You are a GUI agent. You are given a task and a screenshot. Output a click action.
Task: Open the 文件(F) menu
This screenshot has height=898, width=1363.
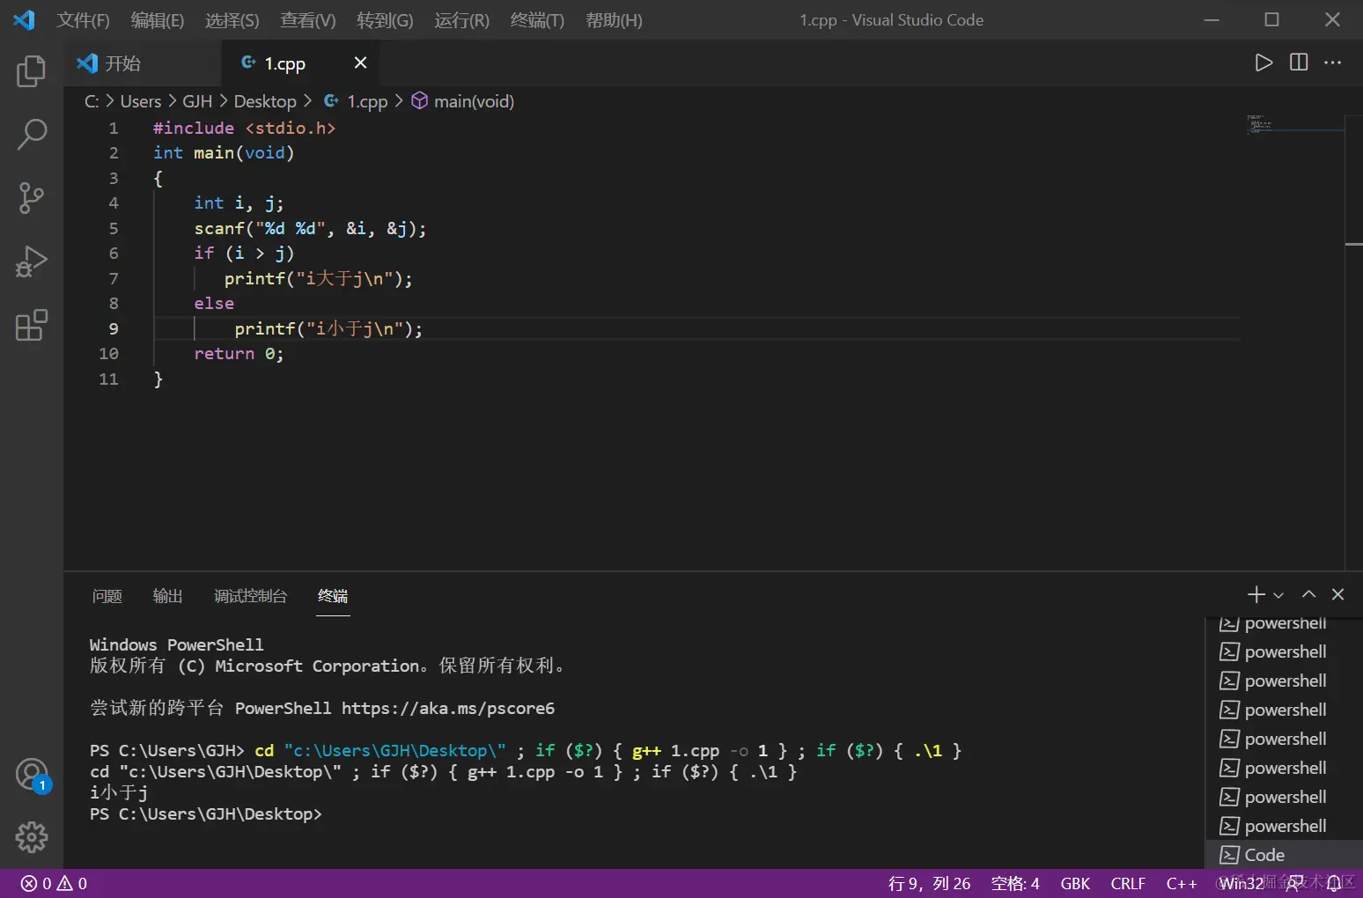(84, 20)
